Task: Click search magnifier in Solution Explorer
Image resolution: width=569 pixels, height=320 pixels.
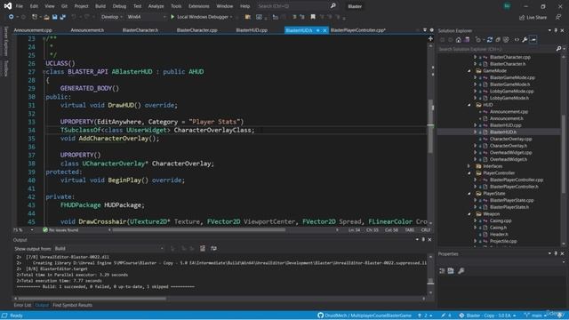Action: (x=559, y=49)
